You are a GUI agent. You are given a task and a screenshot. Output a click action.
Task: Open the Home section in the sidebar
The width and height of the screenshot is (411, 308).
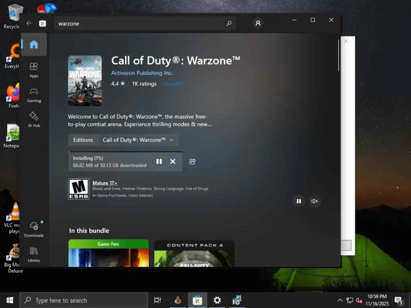pos(34,44)
